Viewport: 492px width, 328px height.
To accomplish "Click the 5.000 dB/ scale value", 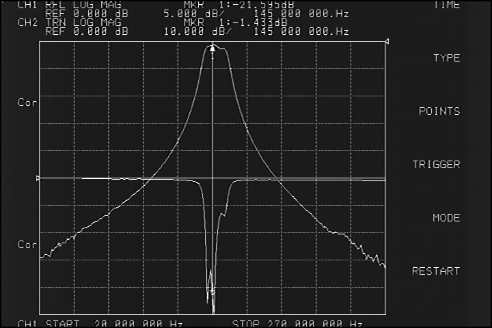I will (x=189, y=13).
